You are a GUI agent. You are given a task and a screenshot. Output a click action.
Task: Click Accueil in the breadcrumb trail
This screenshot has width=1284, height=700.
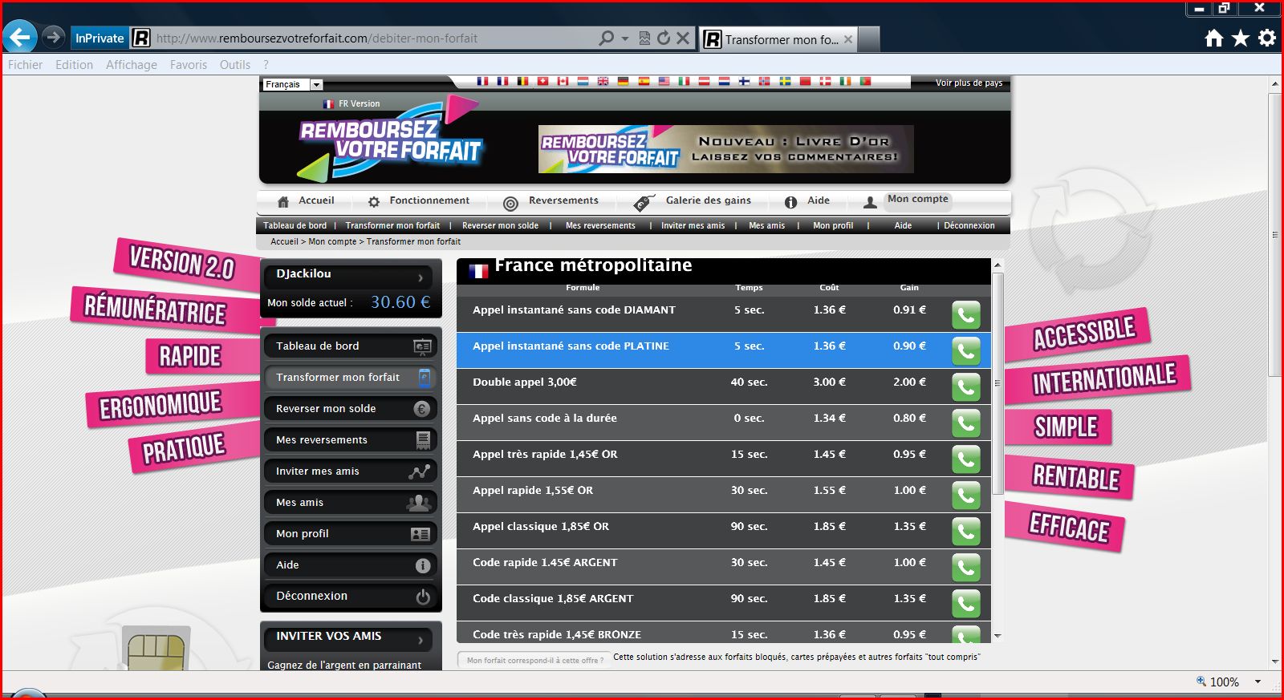(x=284, y=241)
